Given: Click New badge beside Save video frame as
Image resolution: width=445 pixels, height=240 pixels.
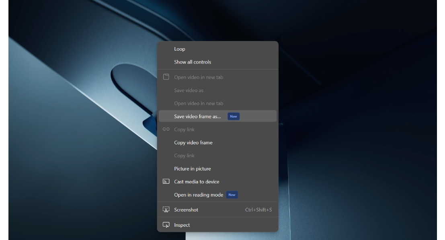Looking at the screenshot, I should (x=234, y=116).
